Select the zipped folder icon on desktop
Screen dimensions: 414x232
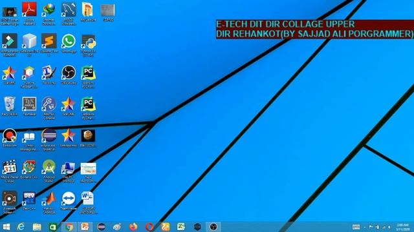point(88,10)
